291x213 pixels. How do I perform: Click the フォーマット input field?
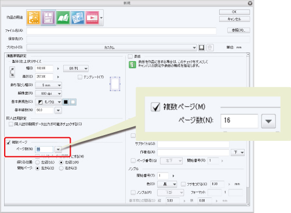click(214, 193)
